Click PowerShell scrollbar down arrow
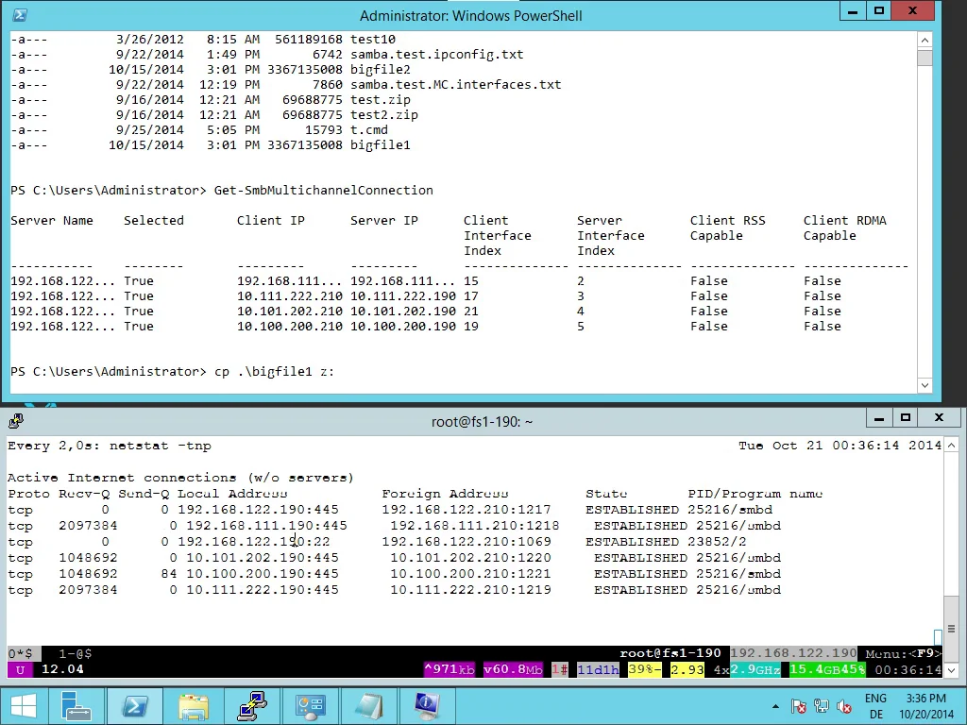Image resolution: width=967 pixels, height=725 pixels. 925,385
